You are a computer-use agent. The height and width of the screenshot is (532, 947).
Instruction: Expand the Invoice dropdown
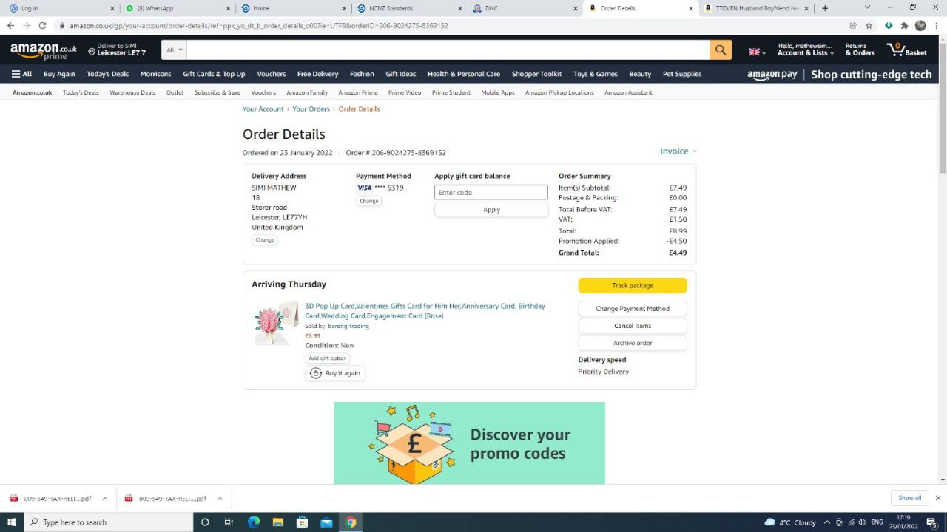tap(678, 151)
